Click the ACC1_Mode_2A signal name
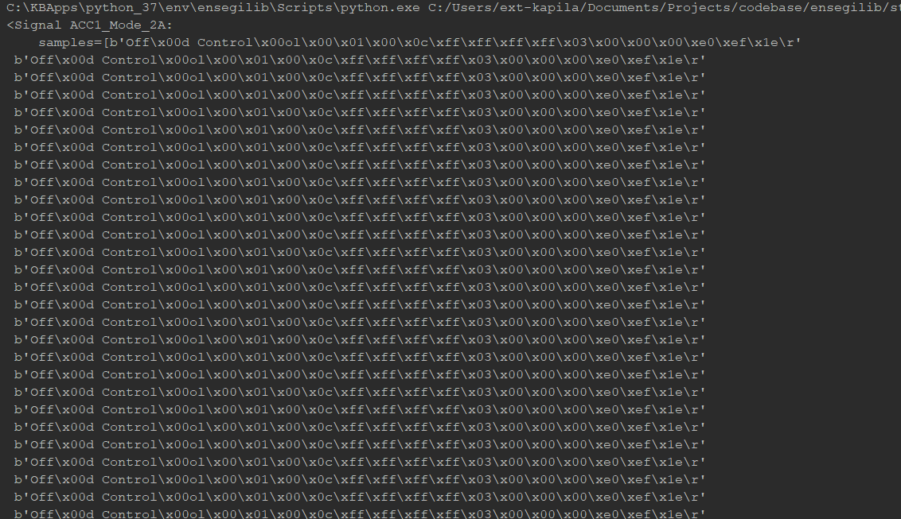Image resolution: width=901 pixels, height=519 pixels. [121, 25]
